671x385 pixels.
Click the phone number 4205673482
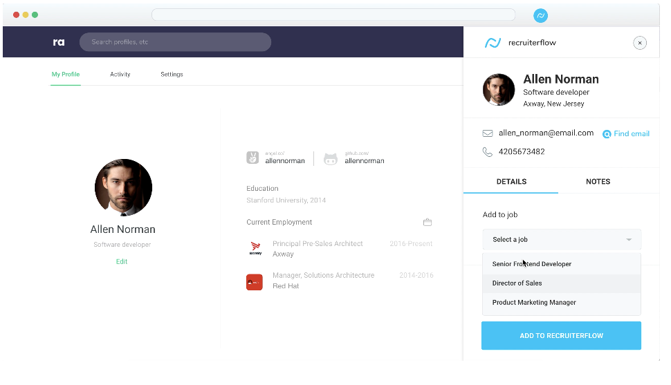pos(522,152)
